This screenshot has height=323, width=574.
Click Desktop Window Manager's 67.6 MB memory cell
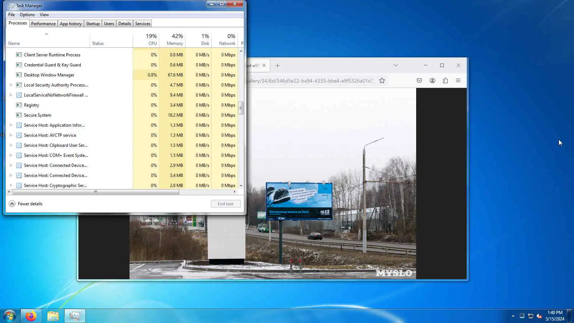coord(172,75)
